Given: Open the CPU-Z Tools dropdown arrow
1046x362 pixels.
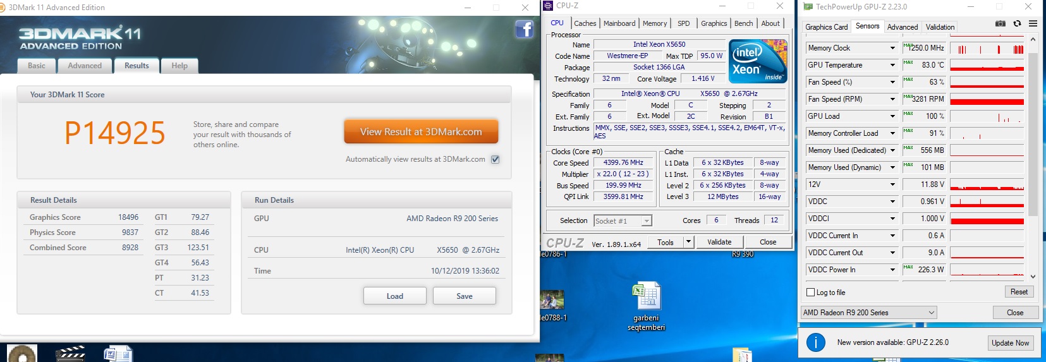Looking at the screenshot, I should point(688,242).
